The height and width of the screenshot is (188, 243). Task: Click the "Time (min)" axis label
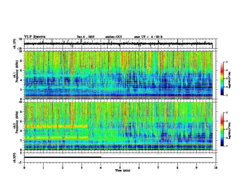pos(123,170)
